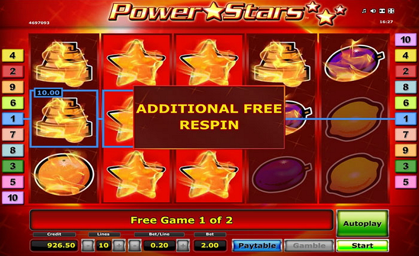Open the Paytable
Image resolution: width=419 pixels, height=256 pixels.
pos(257,245)
